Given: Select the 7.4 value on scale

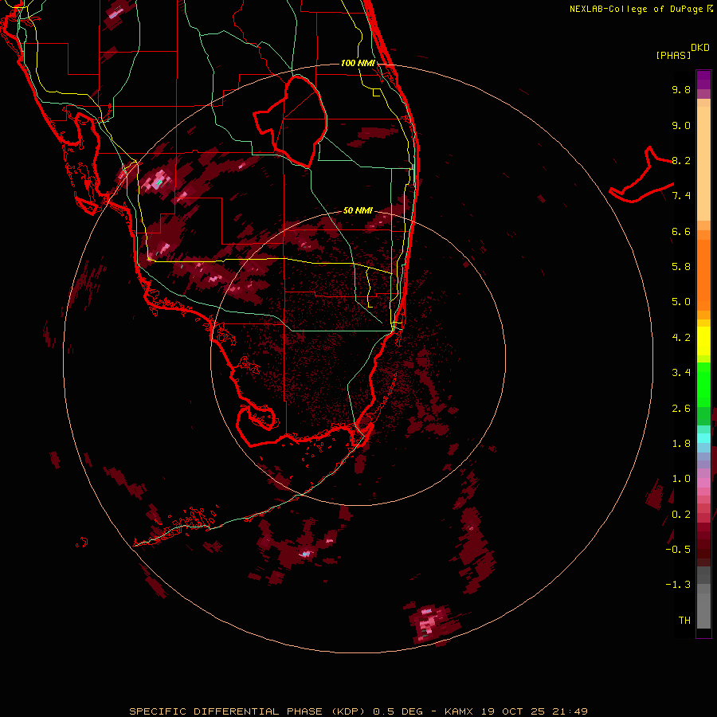Looking at the screenshot, I should coord(681,196).
